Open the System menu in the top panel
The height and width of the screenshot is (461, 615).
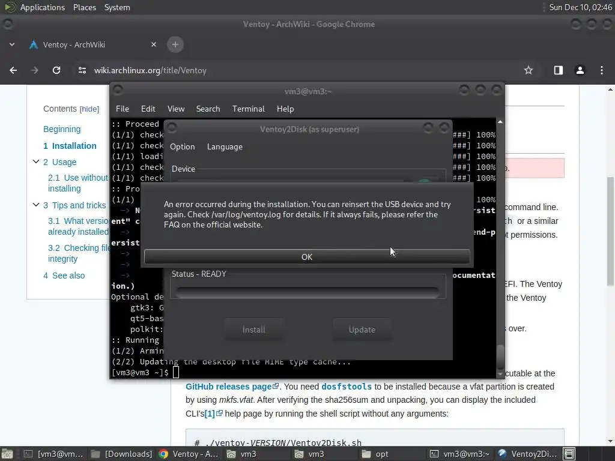[x=117, y=7]
